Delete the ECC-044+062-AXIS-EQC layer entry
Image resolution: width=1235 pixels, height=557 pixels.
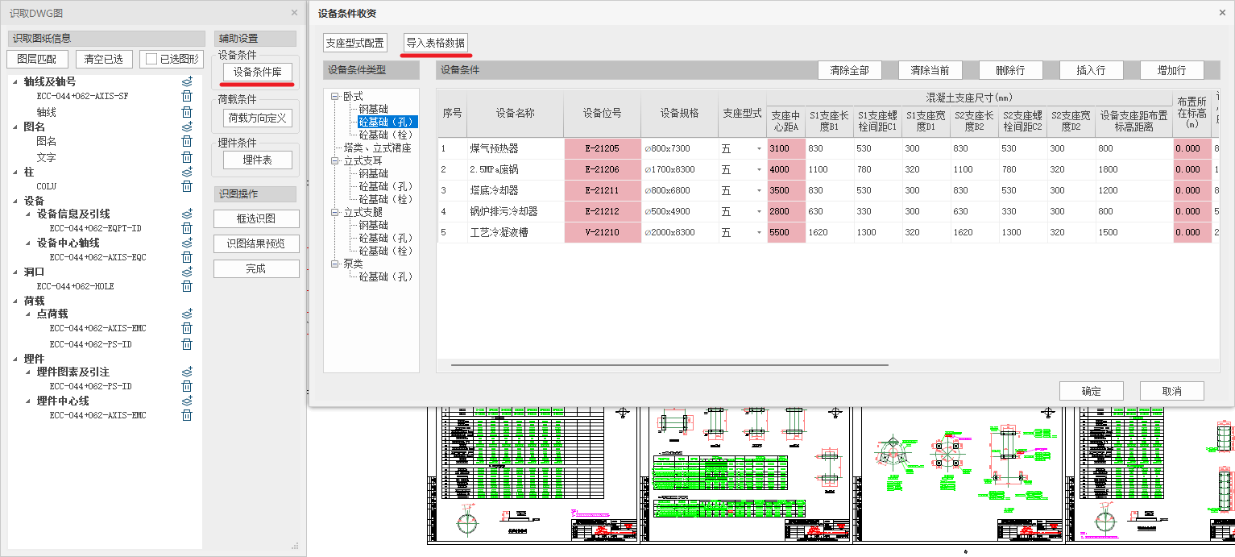187,257
